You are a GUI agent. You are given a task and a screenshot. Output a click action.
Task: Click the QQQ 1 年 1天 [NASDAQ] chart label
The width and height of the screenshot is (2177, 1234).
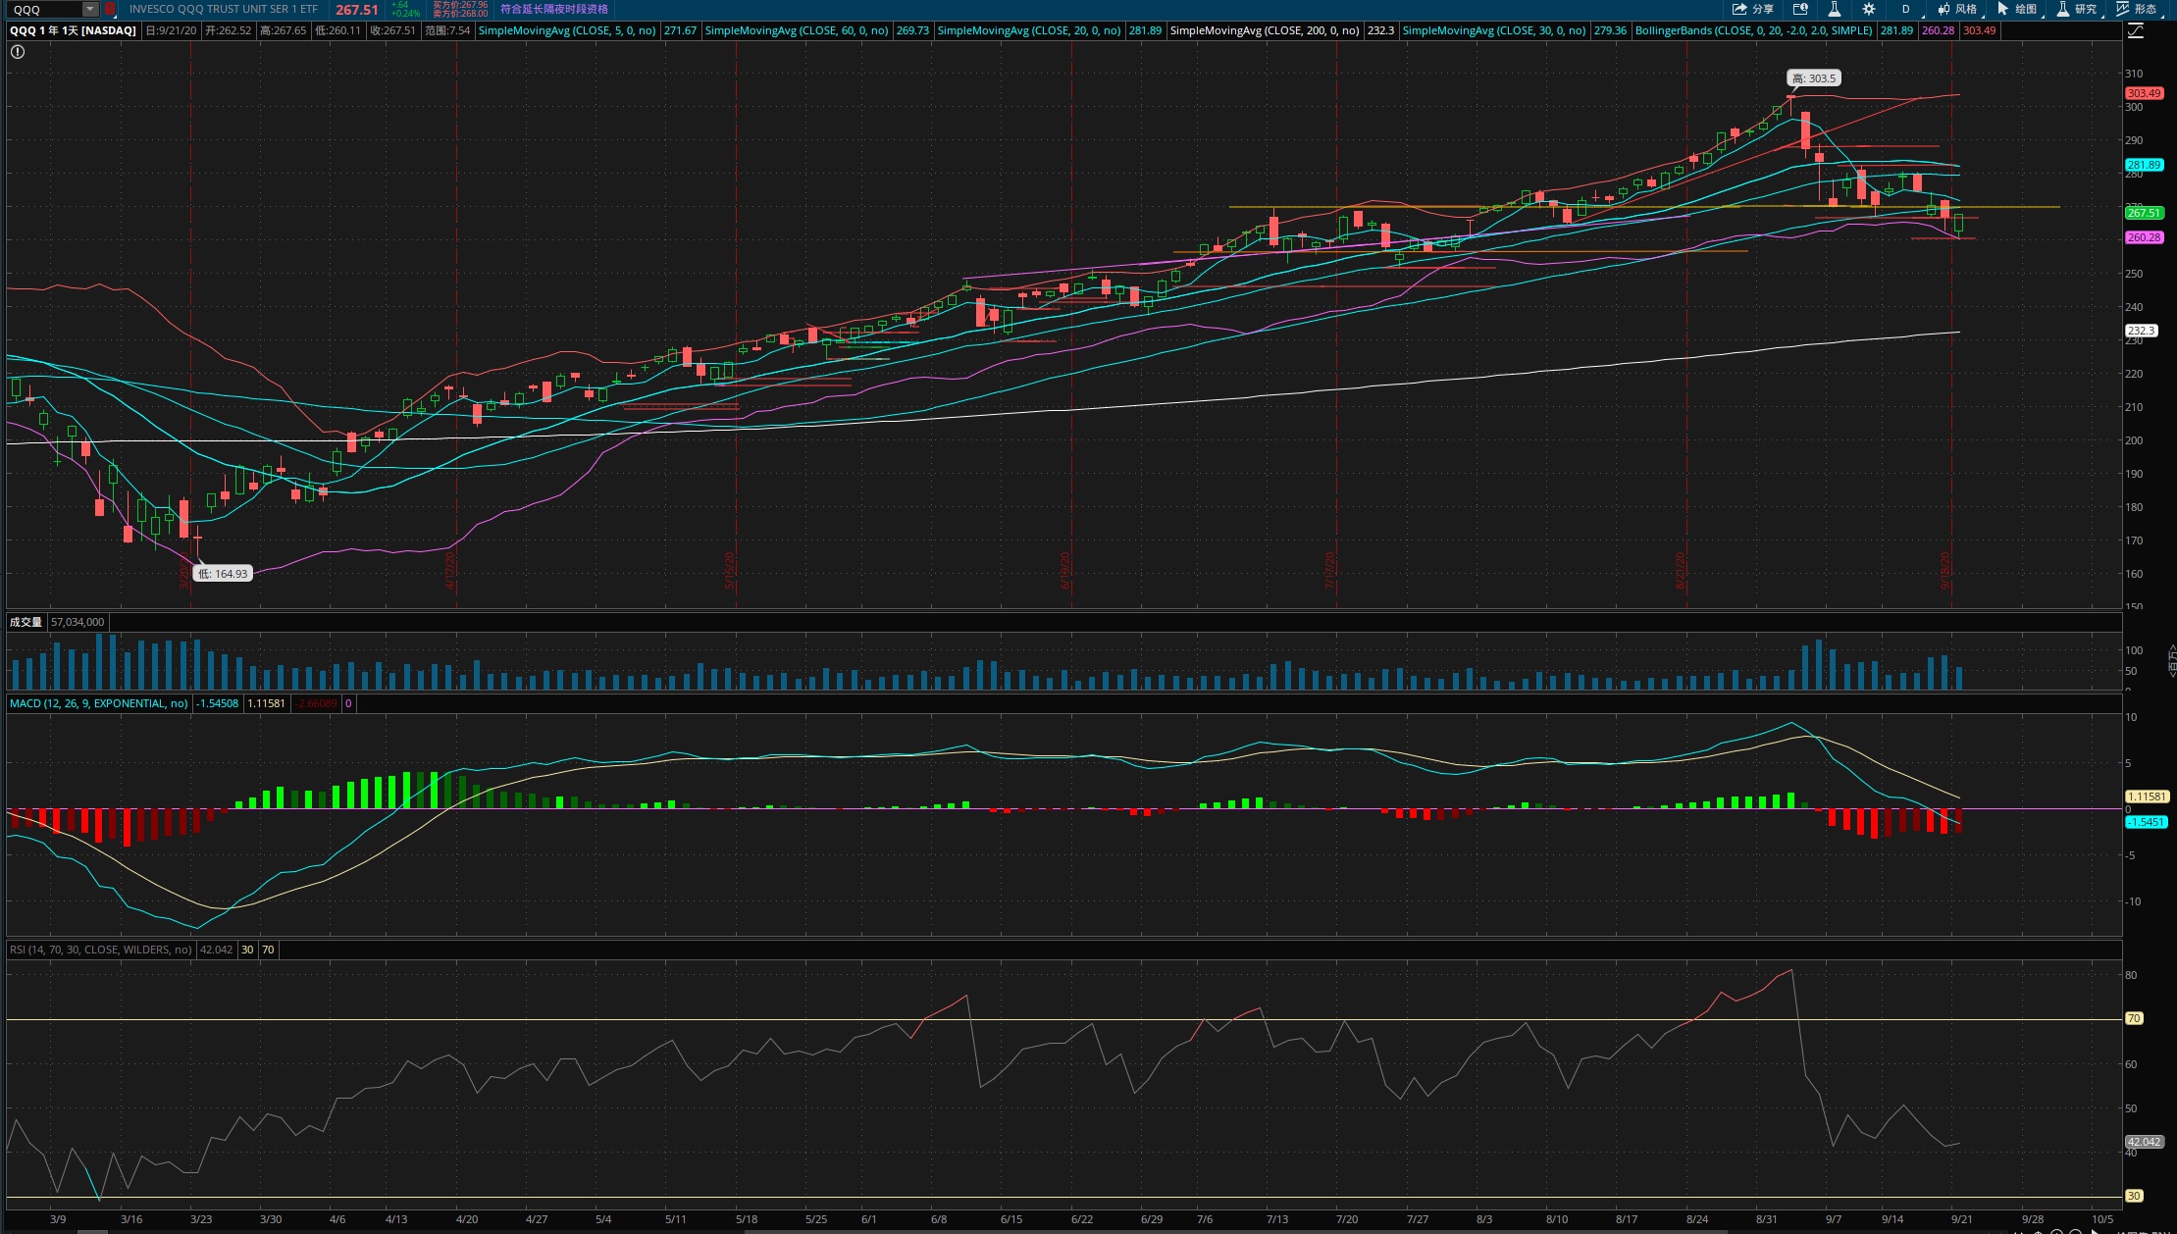click(73, 30)
